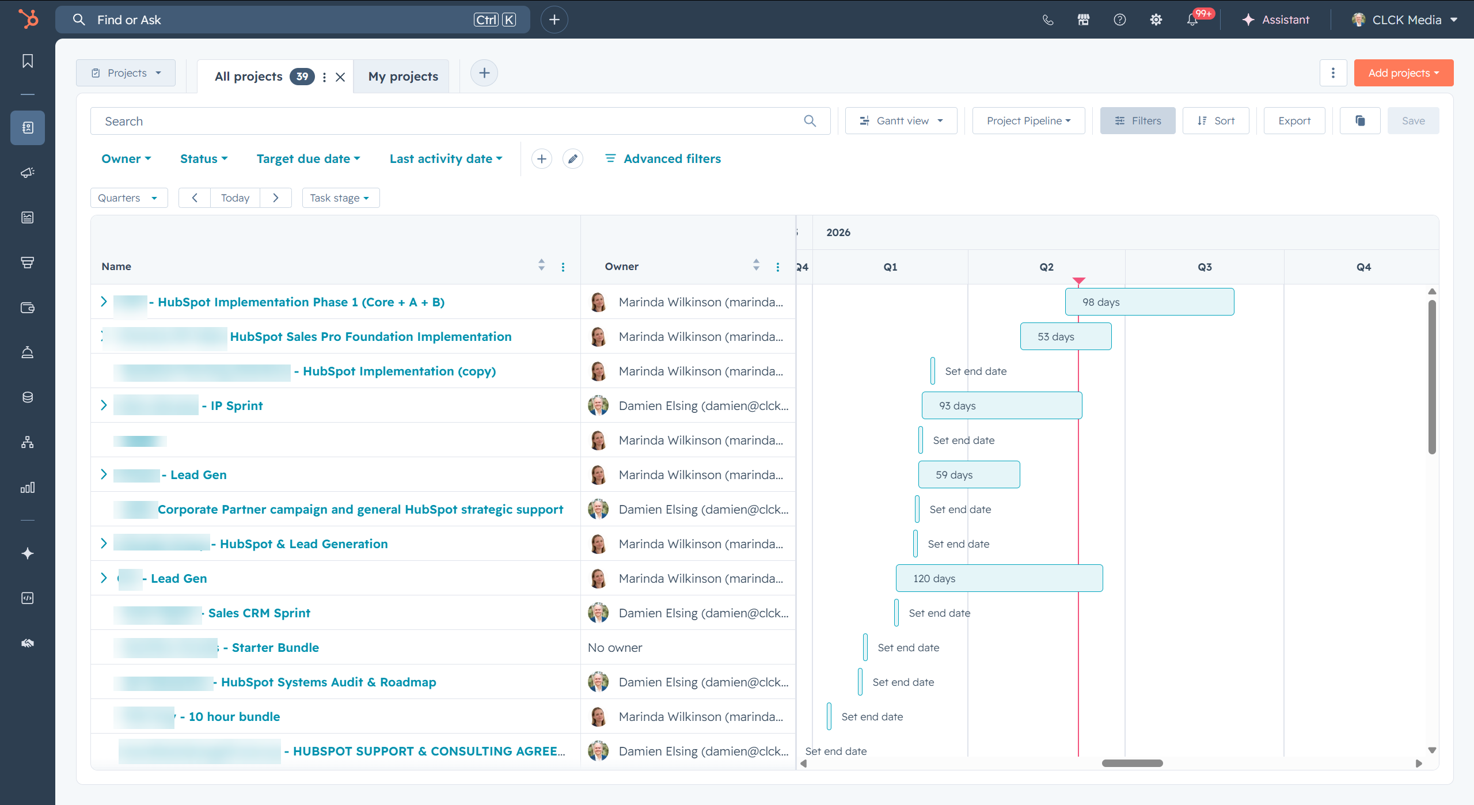Viewport: 1474px width, 805px height.
Task: Expand the IP Sprint project row
Action: tap(104, 405)
